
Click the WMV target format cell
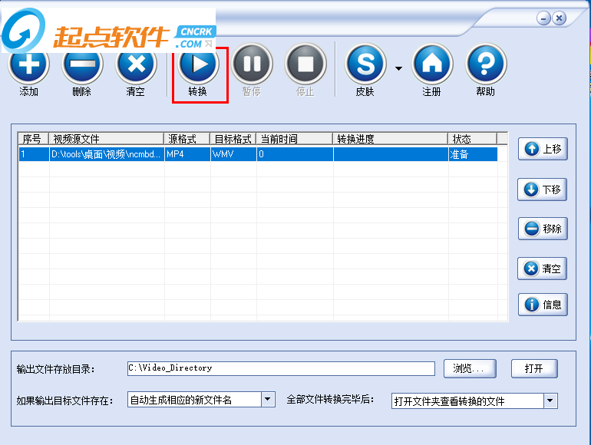click(233, 154)
